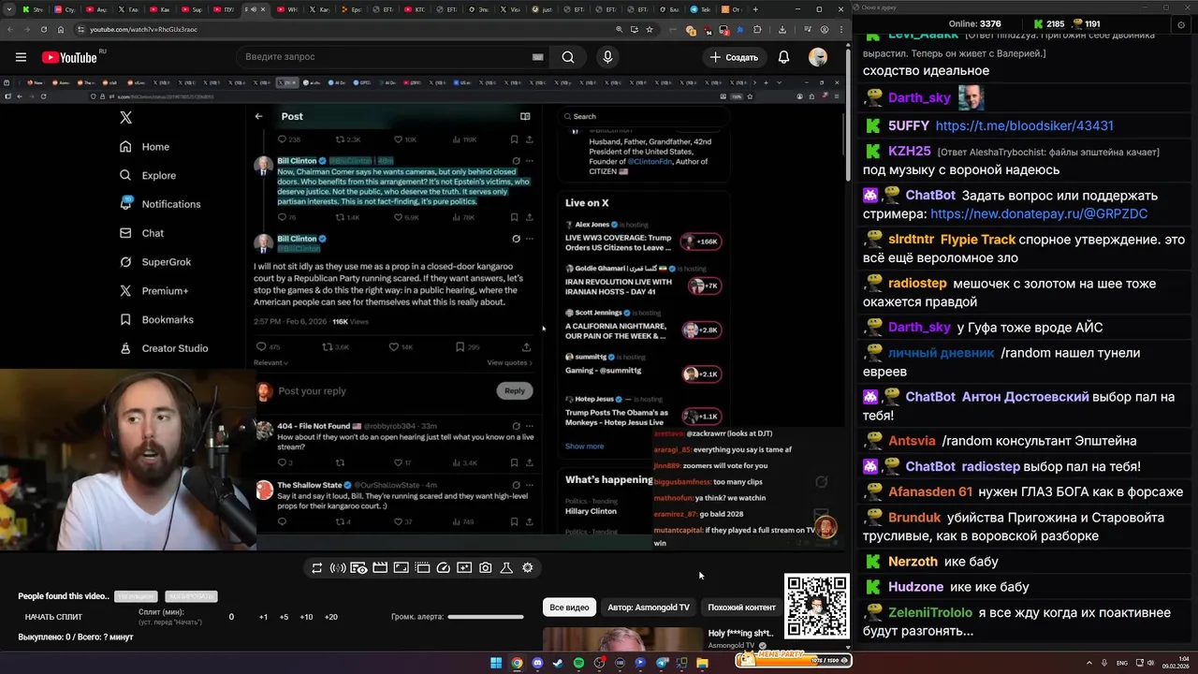Image resolution: width=1198 pixels, height=674 pixels.
Task: Toggle the eye visibility icon in player toolbar
Action: click(358, 568)
